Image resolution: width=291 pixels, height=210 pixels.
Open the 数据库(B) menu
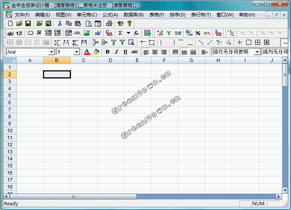tap(134, 15)
